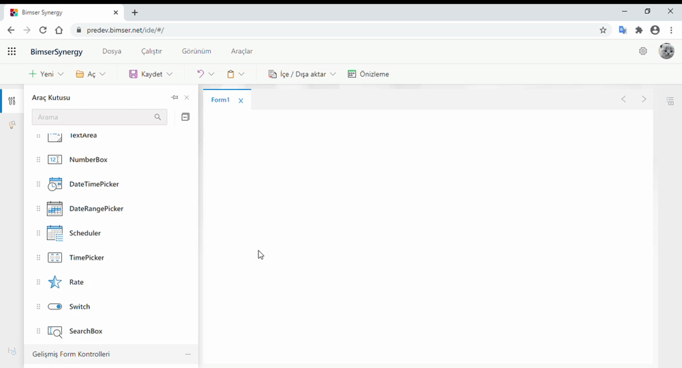Click the Arama search field
The height and width of the screenshot is (368, 682).
93,117
